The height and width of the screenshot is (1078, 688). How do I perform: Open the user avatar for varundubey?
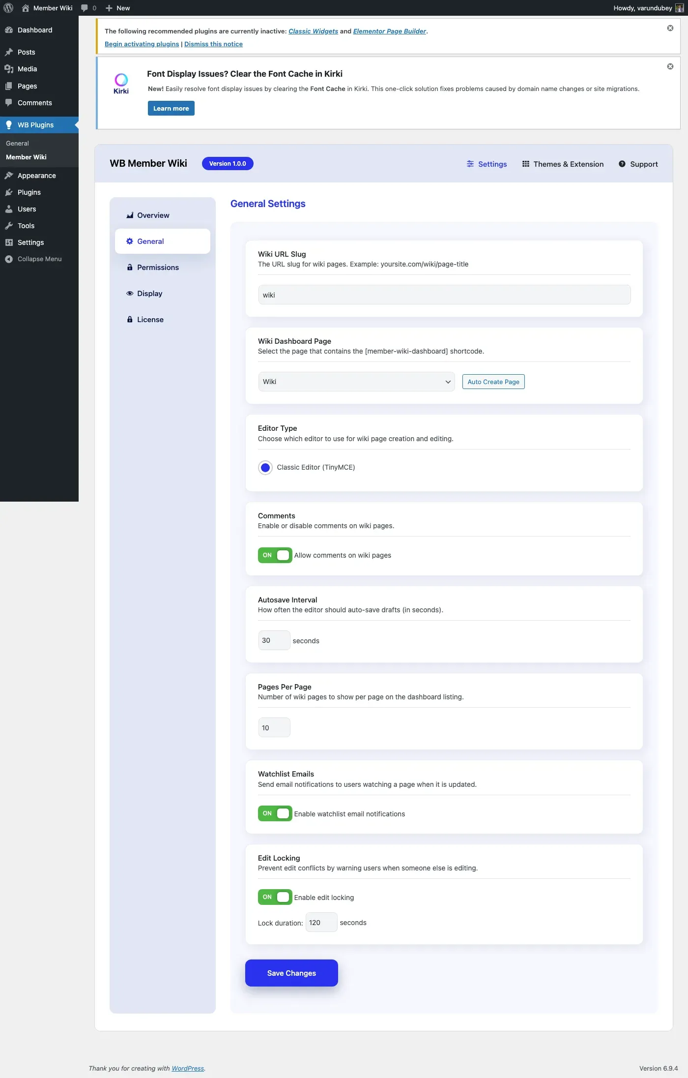(679, 8)
